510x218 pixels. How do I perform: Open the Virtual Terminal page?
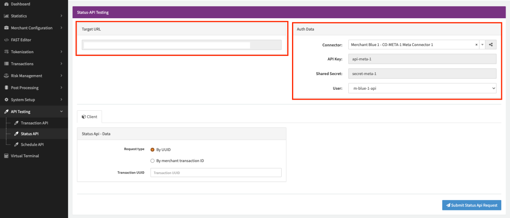coord(25,156)
